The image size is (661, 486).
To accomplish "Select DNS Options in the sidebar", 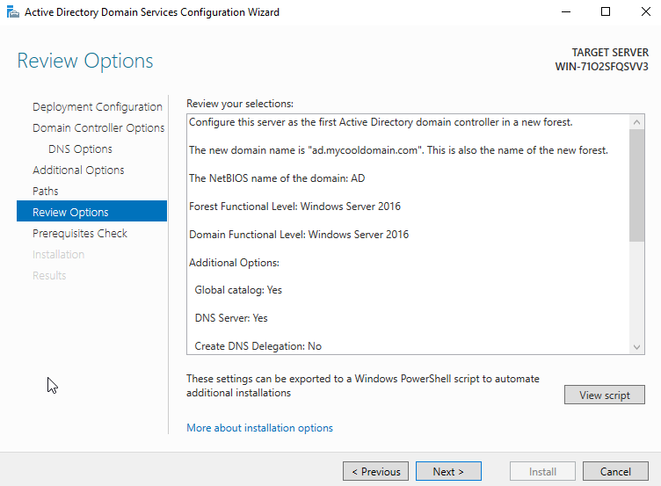I will click(x=80, y=149).
